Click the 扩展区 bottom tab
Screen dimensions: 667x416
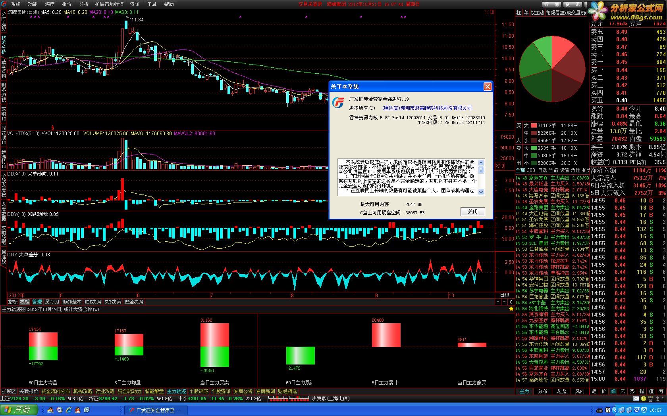pos(9,391)
